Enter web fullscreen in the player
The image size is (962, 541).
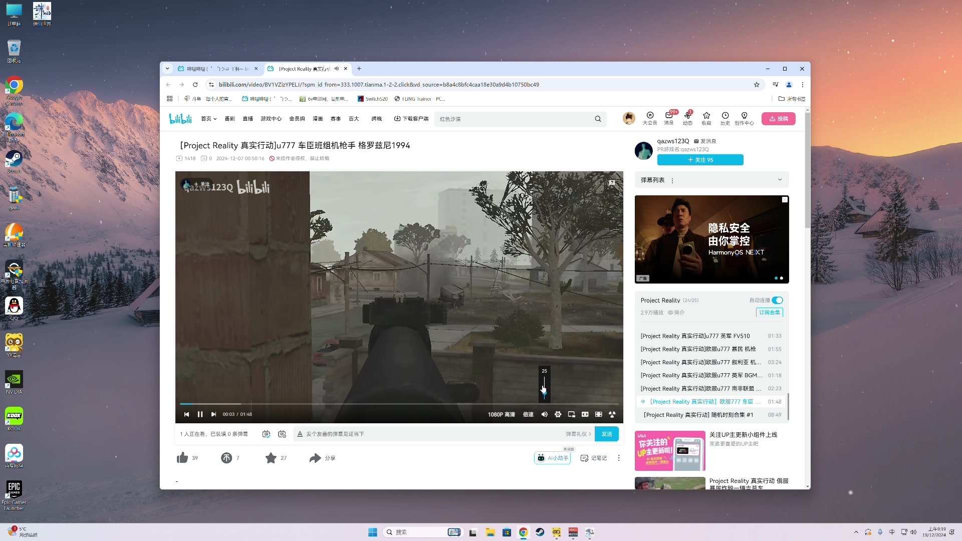click(x=598, y=414)
